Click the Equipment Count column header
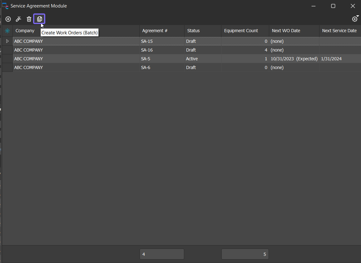The height and width of the screenshot is (263, 361). pyautogui.click(x=241, y=31)
